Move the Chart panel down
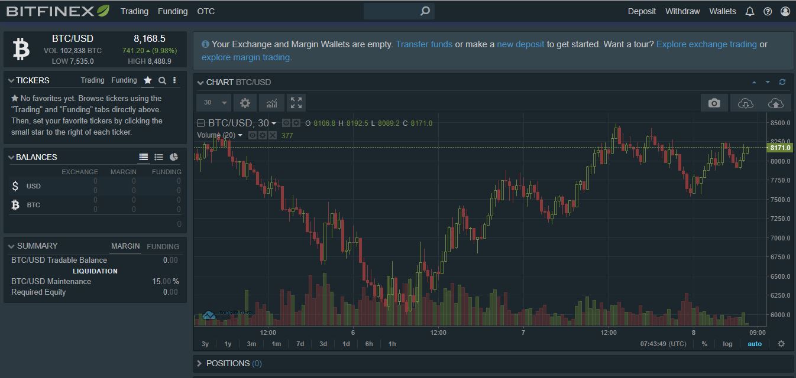796x378 pixels. (x=768, y=82)
